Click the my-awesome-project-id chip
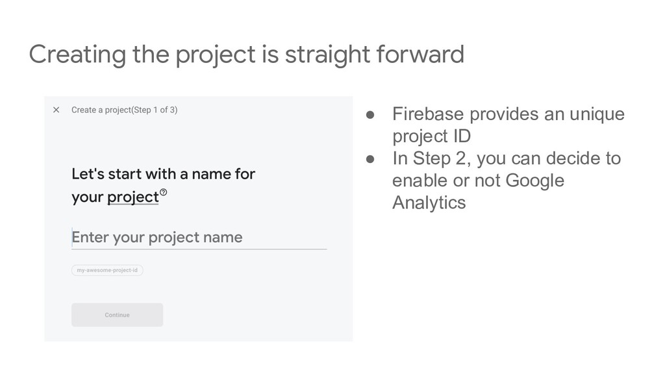 pyautogui.click(x=107, y=270)
